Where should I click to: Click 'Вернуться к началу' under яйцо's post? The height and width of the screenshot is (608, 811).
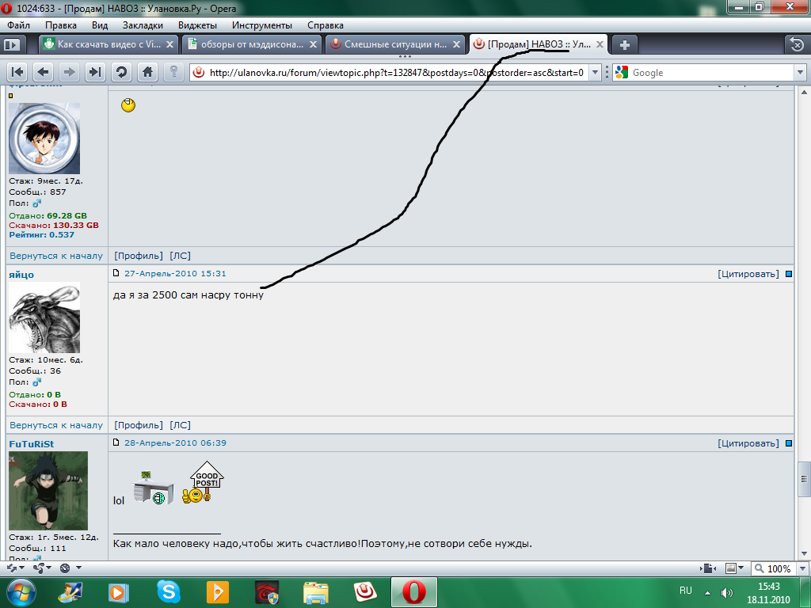coord(56,425)
